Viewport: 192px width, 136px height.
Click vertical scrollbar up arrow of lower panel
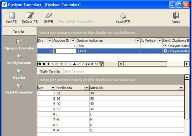(x=187, y=77)
